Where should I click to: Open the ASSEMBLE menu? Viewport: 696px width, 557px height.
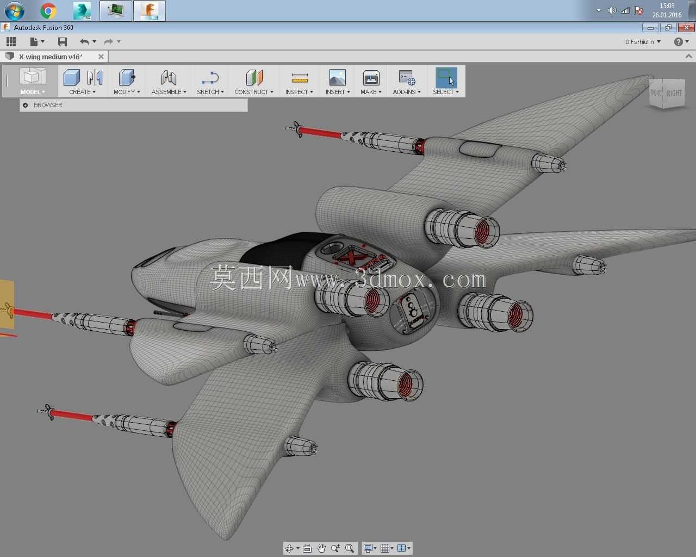point(169,92)
